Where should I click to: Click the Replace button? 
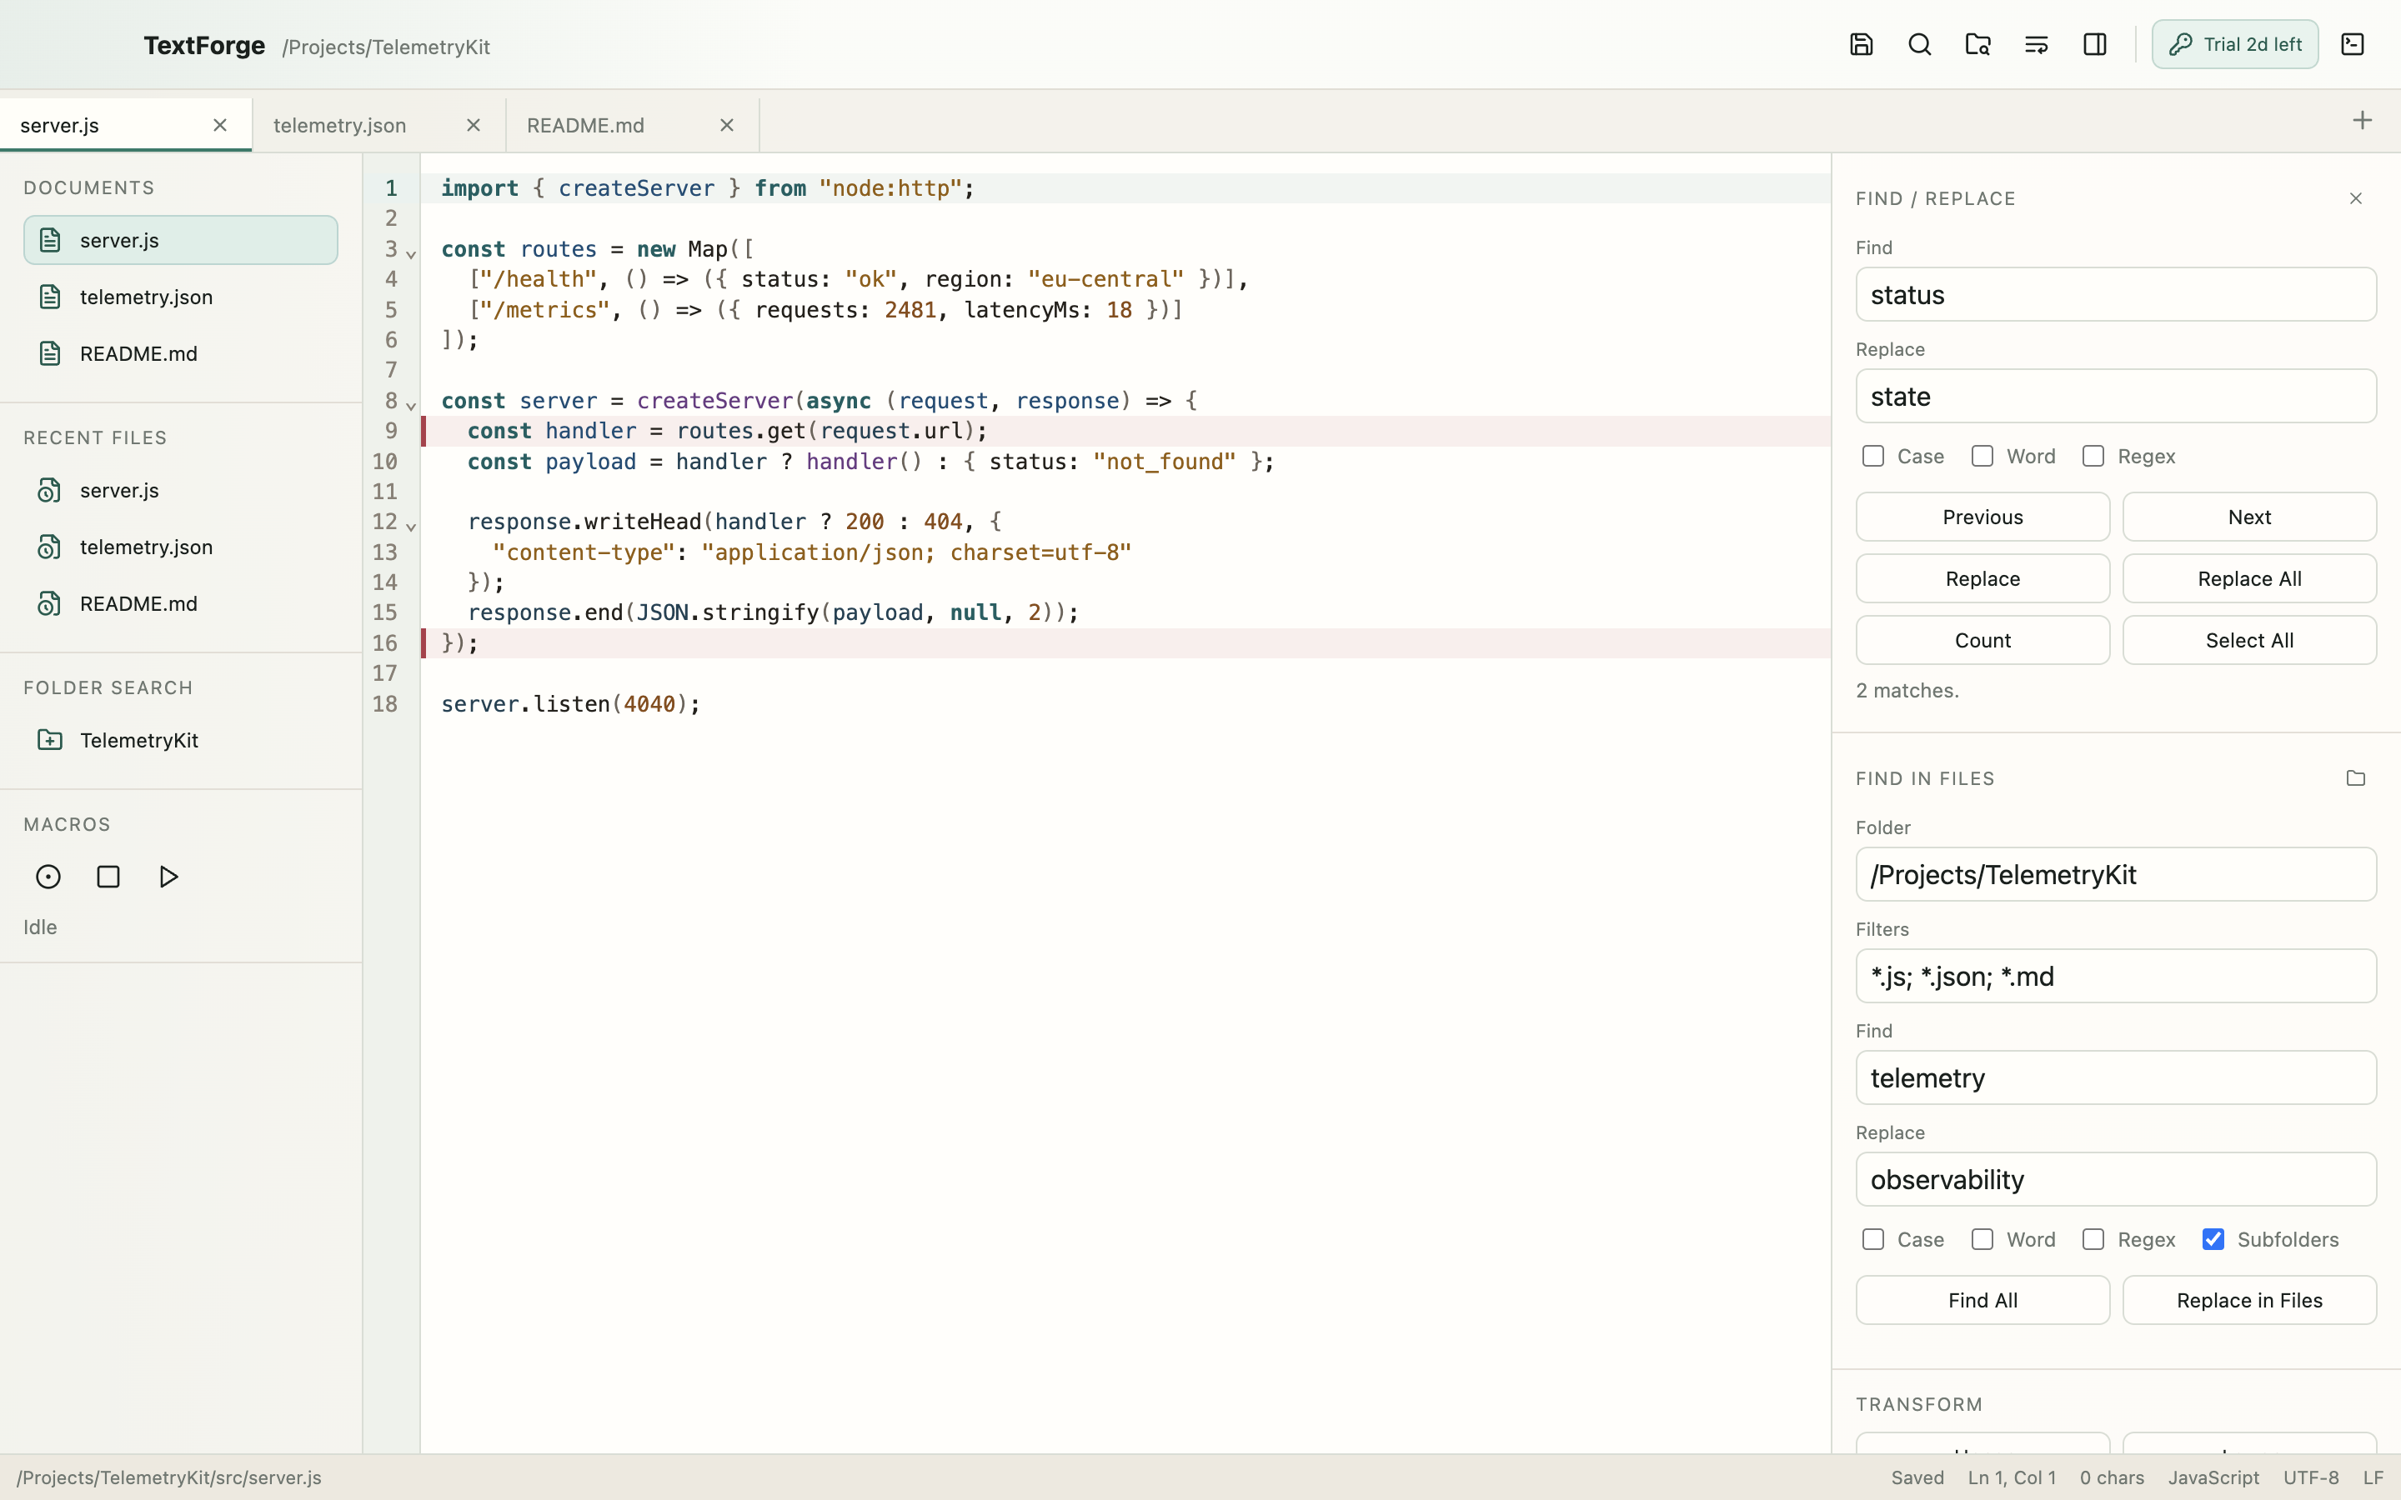pos(1982,578)
